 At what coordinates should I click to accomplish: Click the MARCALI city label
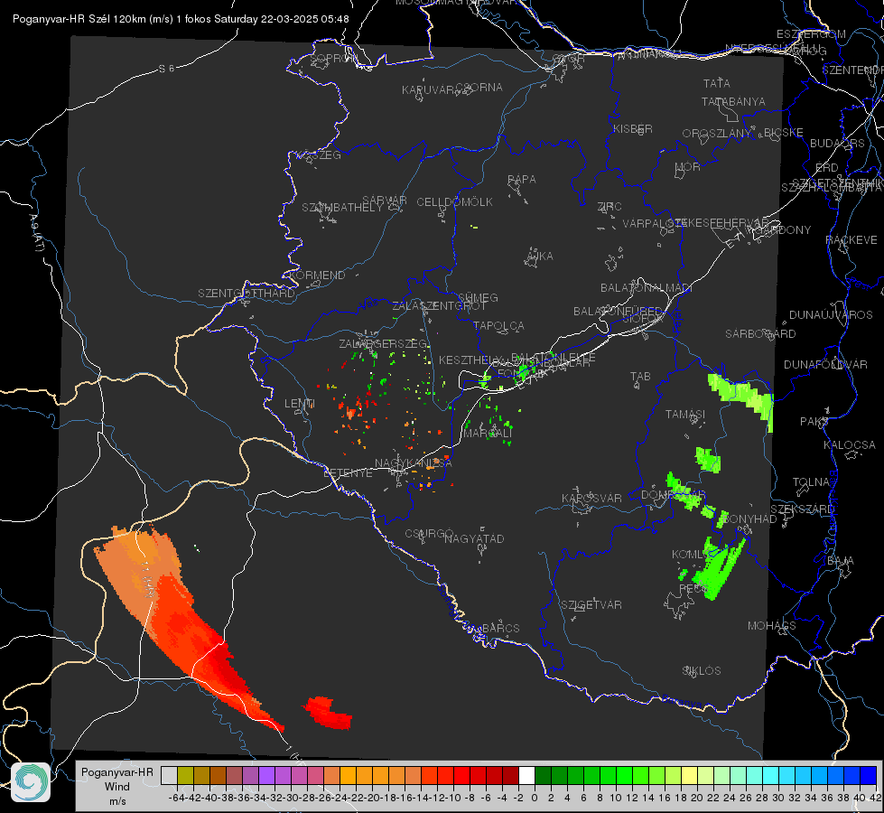click(x=488, y=434)
